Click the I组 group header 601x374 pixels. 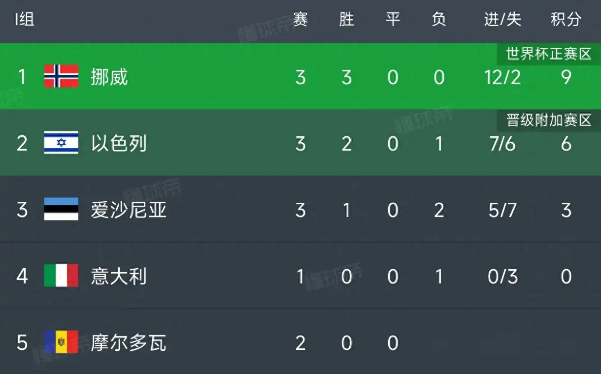tap(24, 19)
